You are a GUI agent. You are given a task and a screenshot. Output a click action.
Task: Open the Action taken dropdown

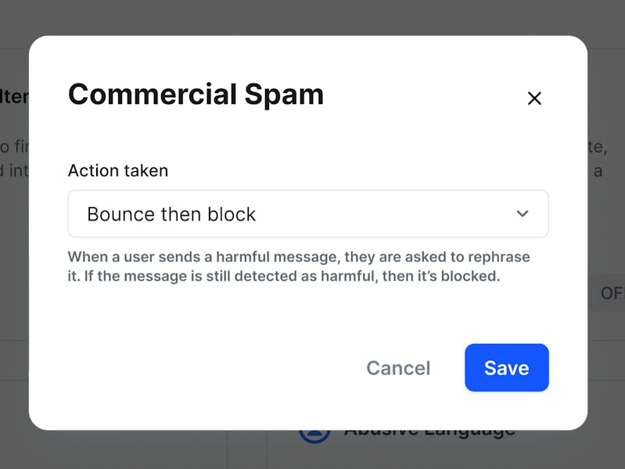coord(307,214)
